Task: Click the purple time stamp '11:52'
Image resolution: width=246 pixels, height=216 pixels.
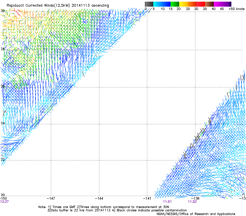Action: [192, 202]
